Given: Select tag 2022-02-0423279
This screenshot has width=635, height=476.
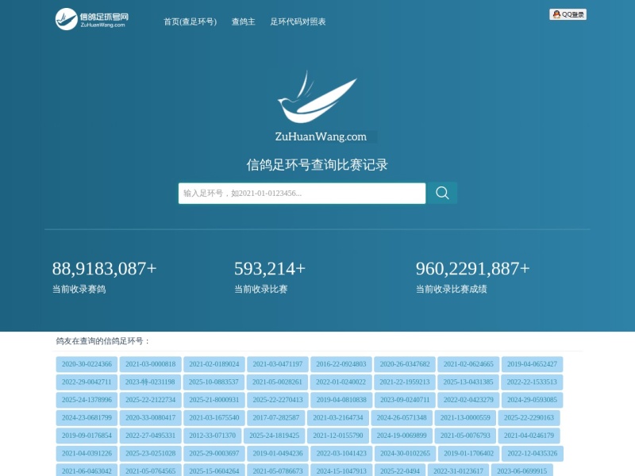Looking at the screenshot, I should [x=468, y=400].
